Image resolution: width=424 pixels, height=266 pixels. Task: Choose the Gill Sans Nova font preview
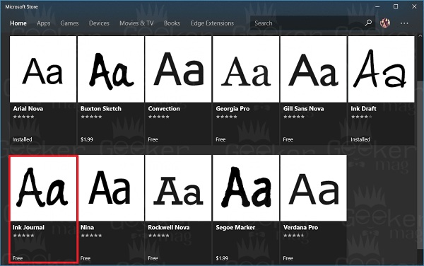[x=313, y=69]
